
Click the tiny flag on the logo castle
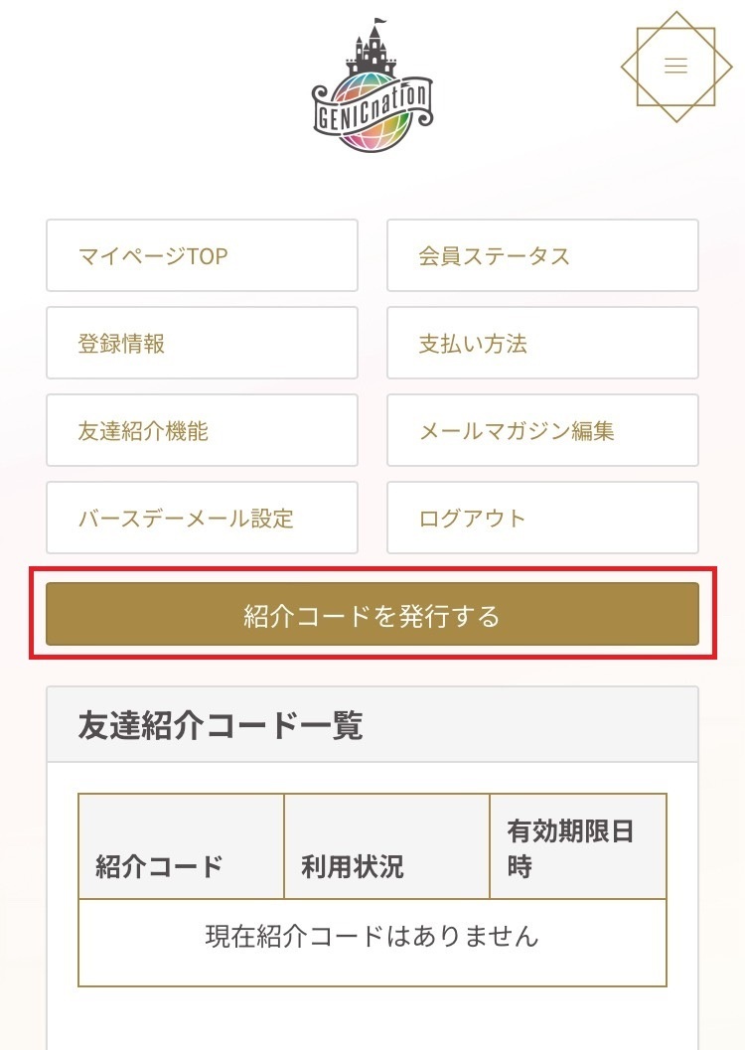coord(381,22)
